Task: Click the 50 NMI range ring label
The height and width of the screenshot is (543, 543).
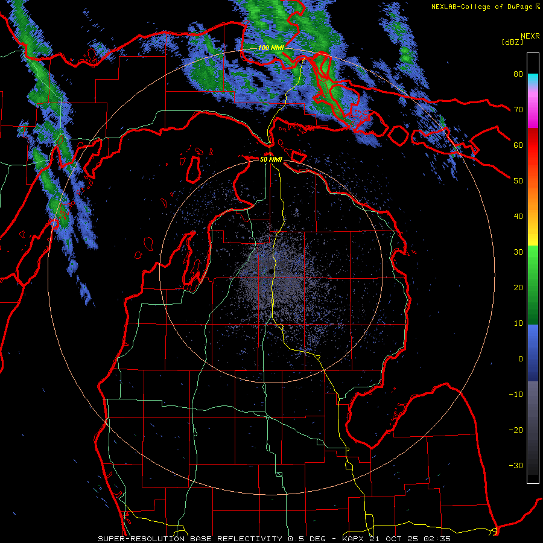Action: point(271,160)
